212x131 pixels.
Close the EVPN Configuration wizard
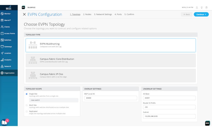point(24,14)
